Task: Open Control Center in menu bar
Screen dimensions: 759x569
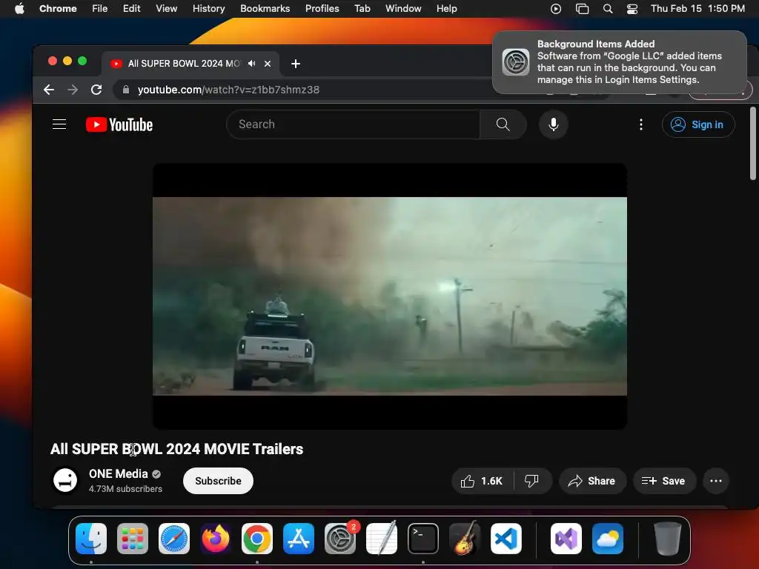Action: point(632,8)
